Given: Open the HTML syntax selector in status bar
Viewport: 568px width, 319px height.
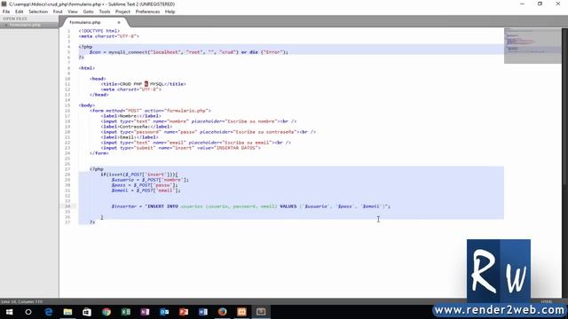Looking at the screenshot, I should [547, 301].
